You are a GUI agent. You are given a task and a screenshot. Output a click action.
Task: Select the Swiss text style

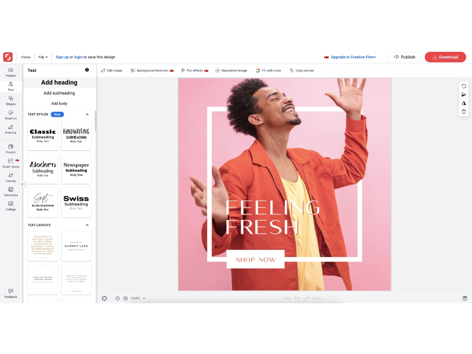(76, 203)
